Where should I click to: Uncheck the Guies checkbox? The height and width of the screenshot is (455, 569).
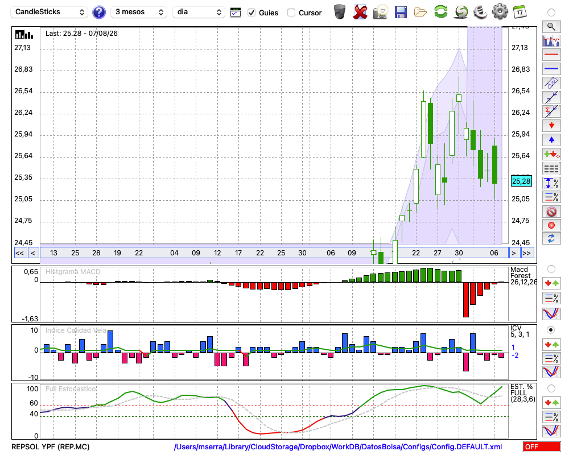251,13
